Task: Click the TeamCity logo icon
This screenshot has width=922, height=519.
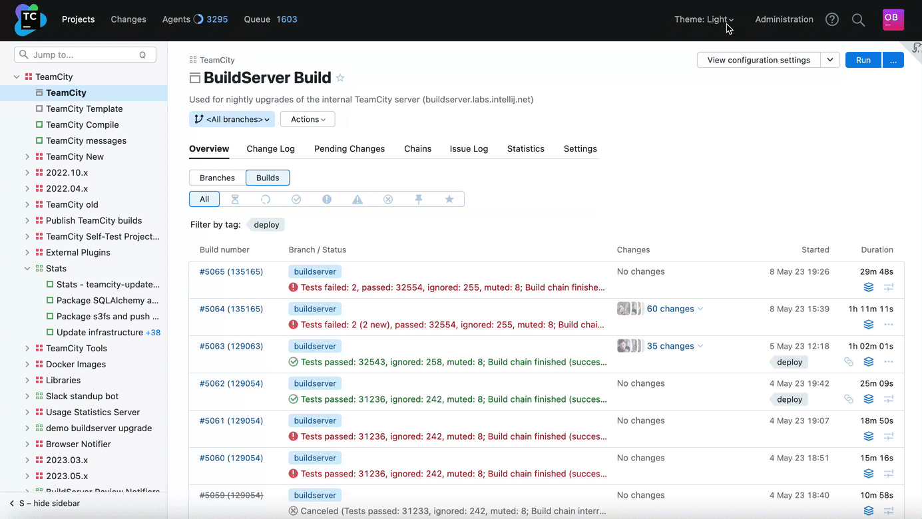Action: coord(30,19)
